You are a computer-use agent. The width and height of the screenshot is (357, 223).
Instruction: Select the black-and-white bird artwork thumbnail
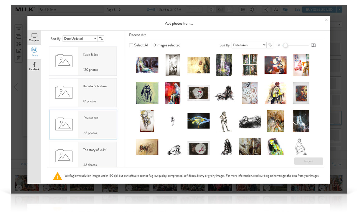[x=173, y=65]
